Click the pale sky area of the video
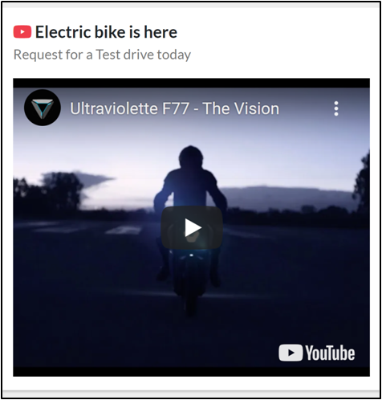Image resolution: width=382 pixels, height=400 pixels. tap(107, 145)
